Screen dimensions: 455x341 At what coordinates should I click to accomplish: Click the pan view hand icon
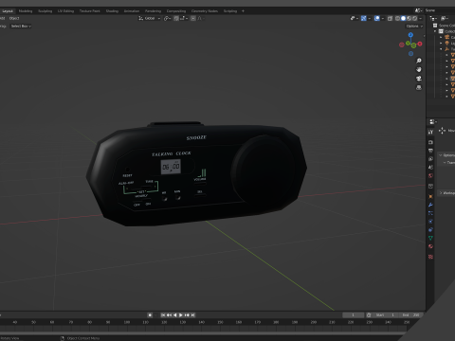(419, 69)
